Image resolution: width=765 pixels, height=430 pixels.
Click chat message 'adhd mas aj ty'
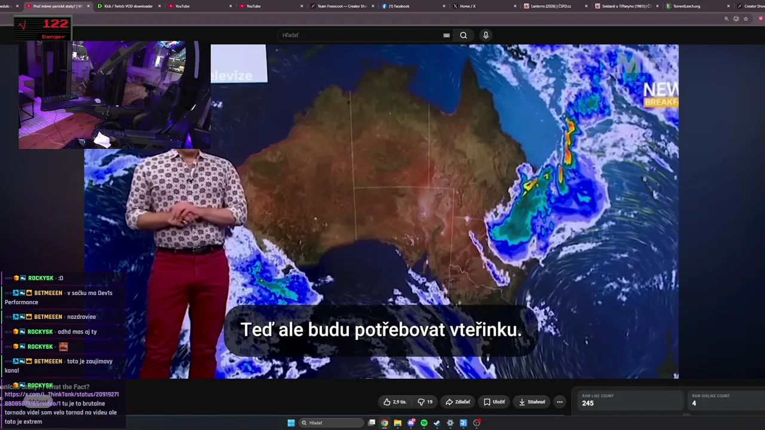point(77,332)
